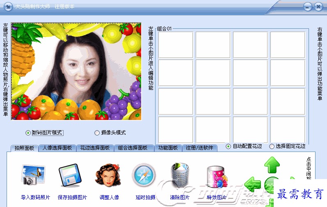
Task: Open 注册/送软件 tab
Action: 200,148
